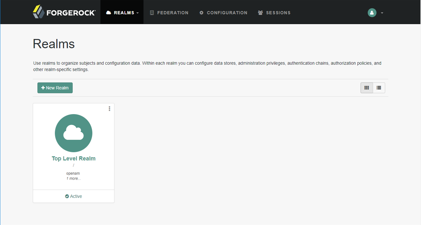421x225 pixels.
Task: Toggle the Active status on Top Level Realm
Action: click(73, 196)
